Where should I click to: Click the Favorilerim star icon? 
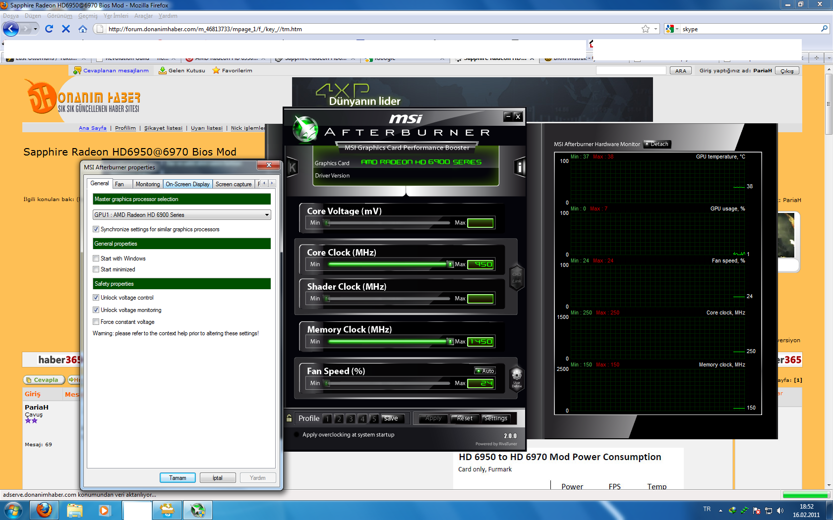pyautogui.click(x=216, y=70)
